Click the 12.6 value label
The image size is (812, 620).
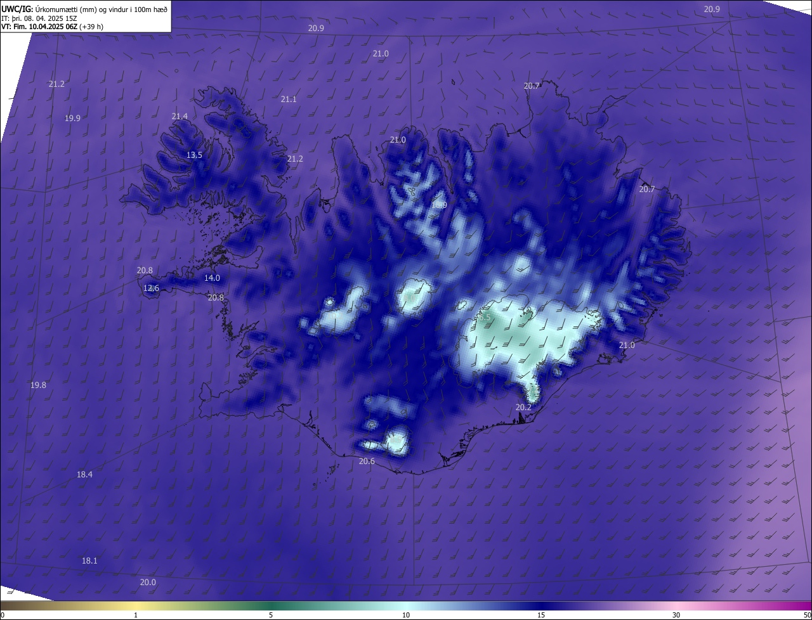[x=151, y=288]
